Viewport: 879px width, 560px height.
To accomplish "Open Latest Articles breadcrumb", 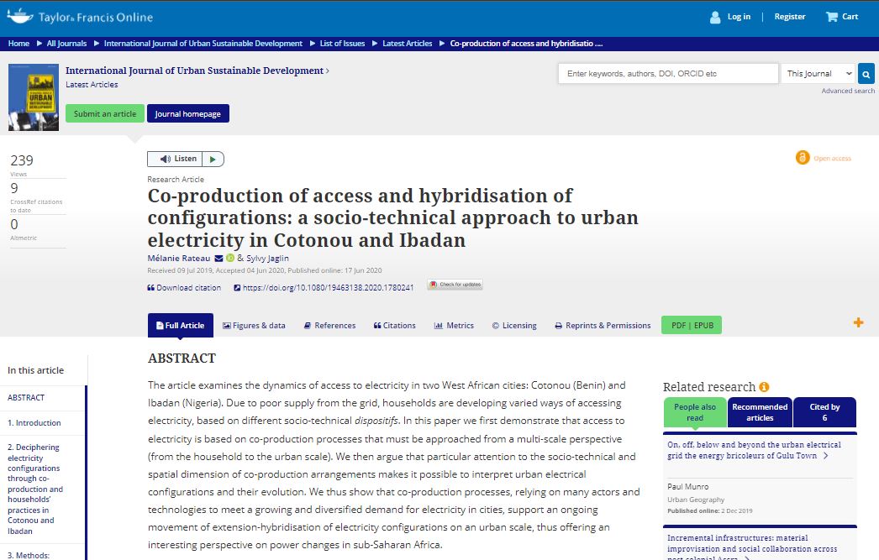I will [x=407, y=43].
